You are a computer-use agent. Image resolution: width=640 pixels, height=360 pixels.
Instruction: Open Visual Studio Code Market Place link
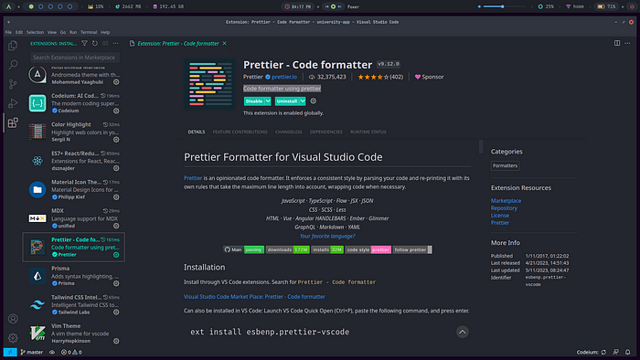(x=254, y=296)
